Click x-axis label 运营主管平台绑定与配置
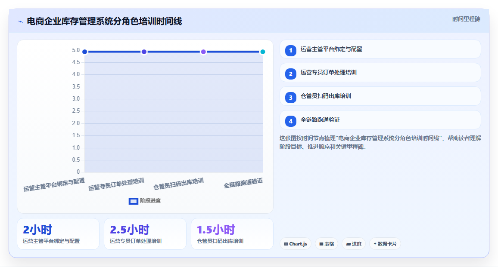Viewport: 498px width, 267px height. pos(54,185)
